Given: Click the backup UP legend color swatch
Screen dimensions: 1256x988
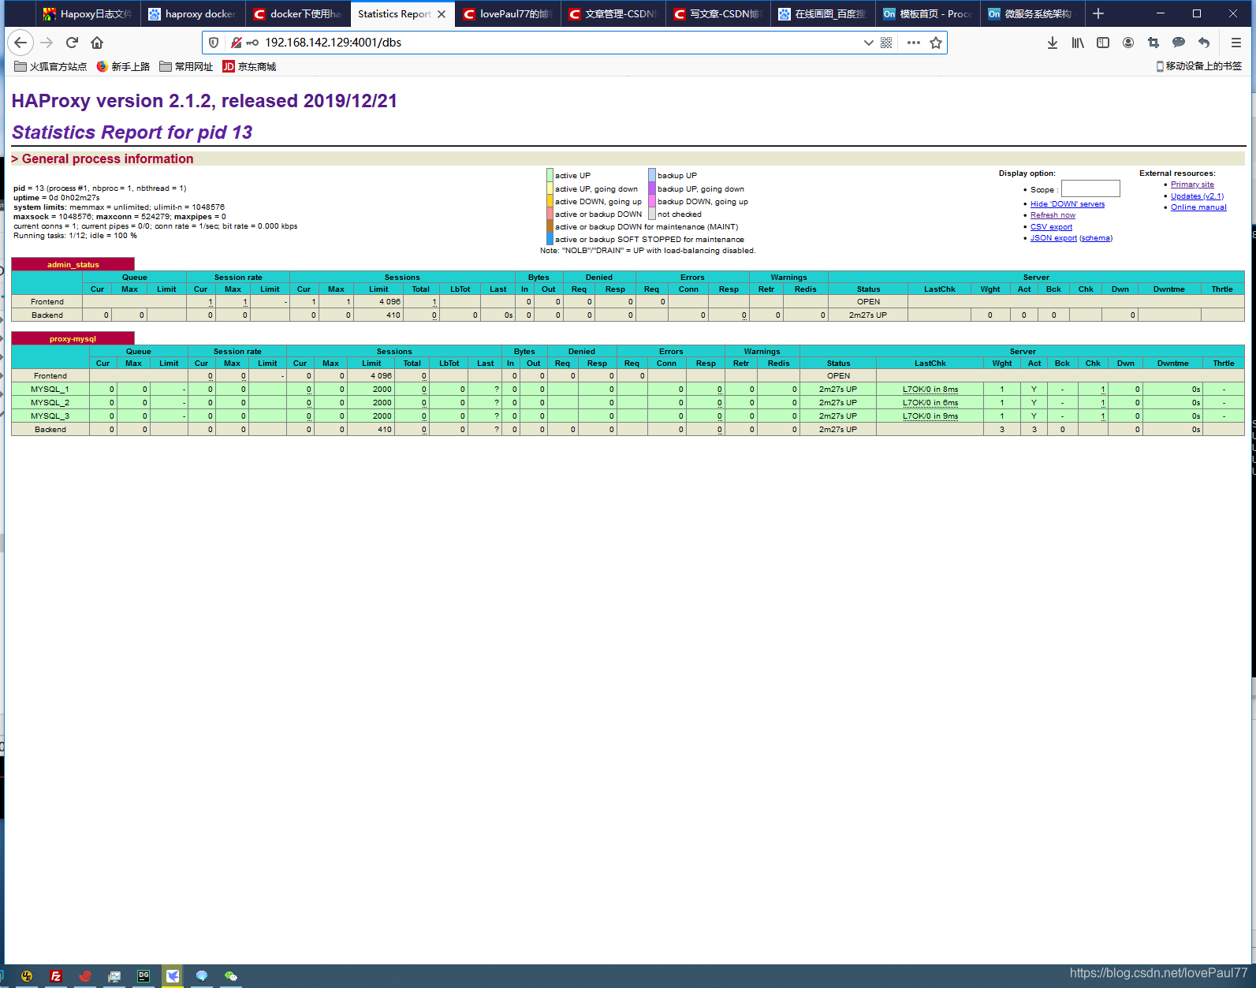Looking at the screenshot, I should pyautogui.click(x=652, y=176).
